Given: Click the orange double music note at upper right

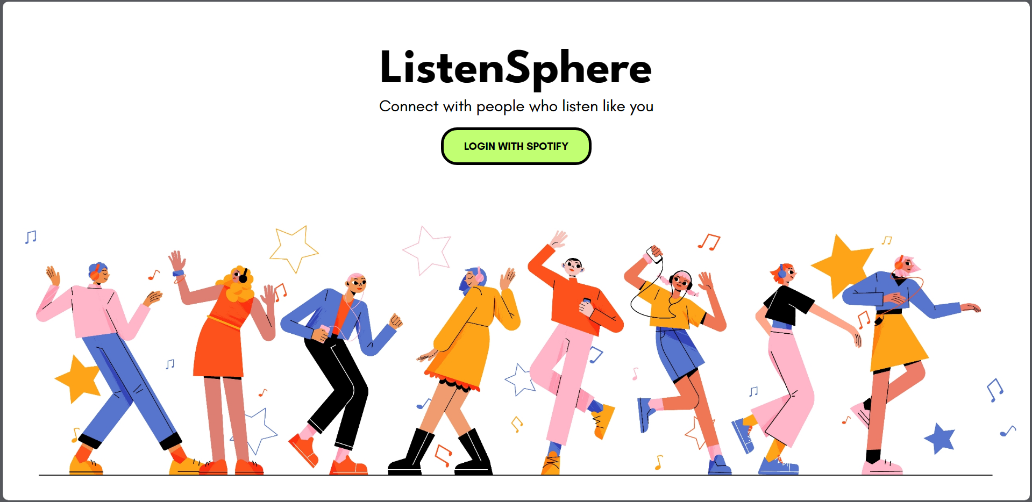Looking at the screenshot, I should [x=709, y=242].
